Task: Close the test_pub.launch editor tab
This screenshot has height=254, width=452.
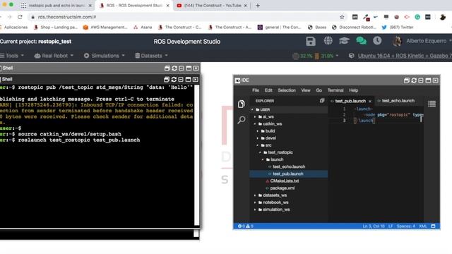Action: coord(370,101)
